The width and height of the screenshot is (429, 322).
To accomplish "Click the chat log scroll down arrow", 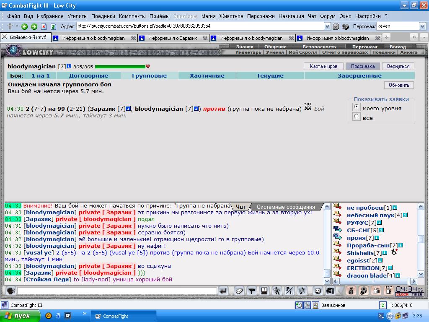I will pos(327,281).
